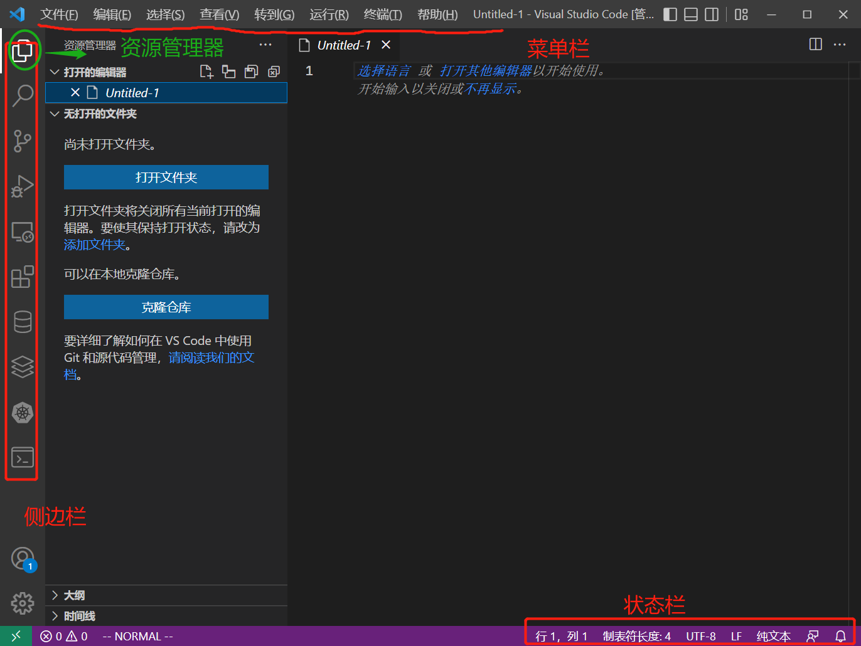Screen dimensions: 861x646
Task: Click the remote window indicator in status bar
Action: [16, 636]
